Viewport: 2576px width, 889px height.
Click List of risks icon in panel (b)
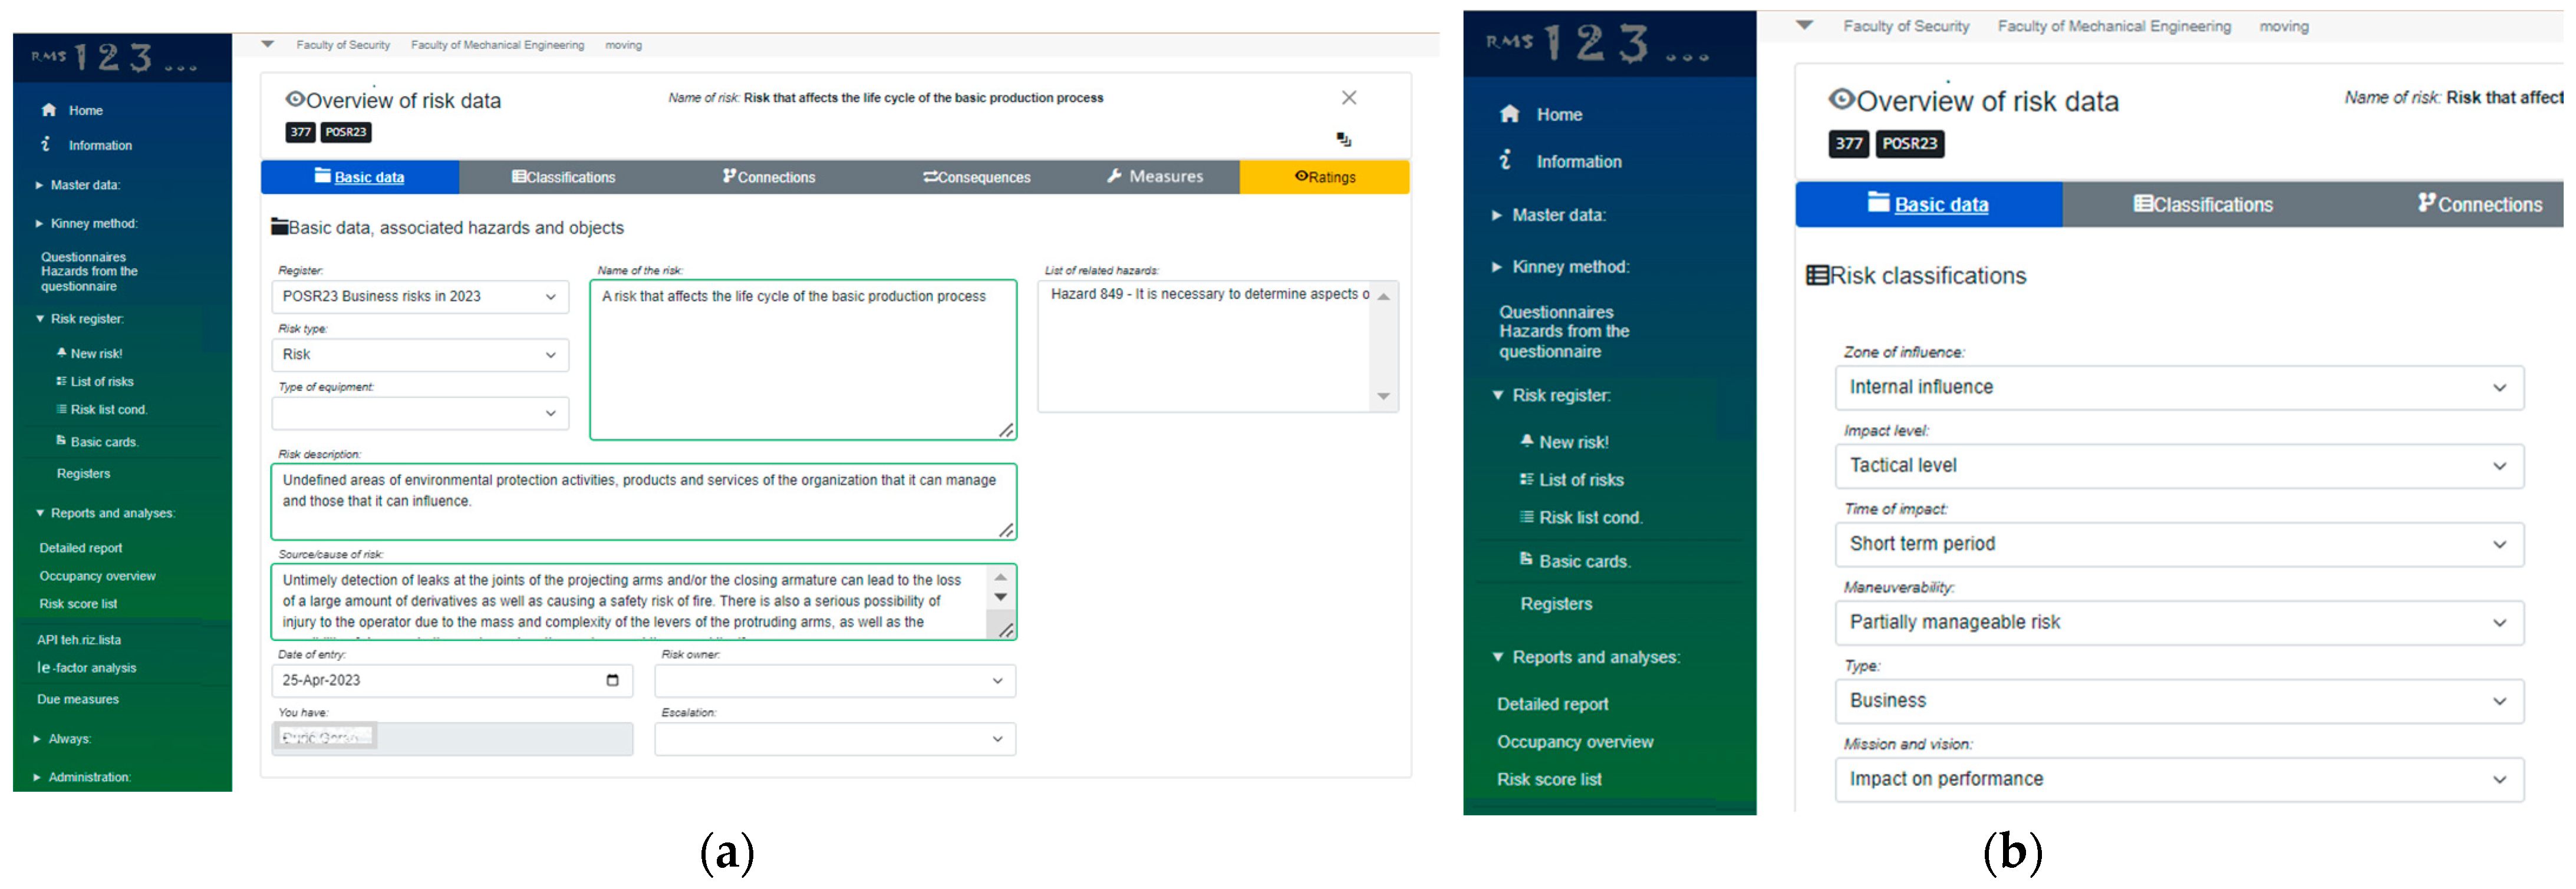pos(1526,480)
